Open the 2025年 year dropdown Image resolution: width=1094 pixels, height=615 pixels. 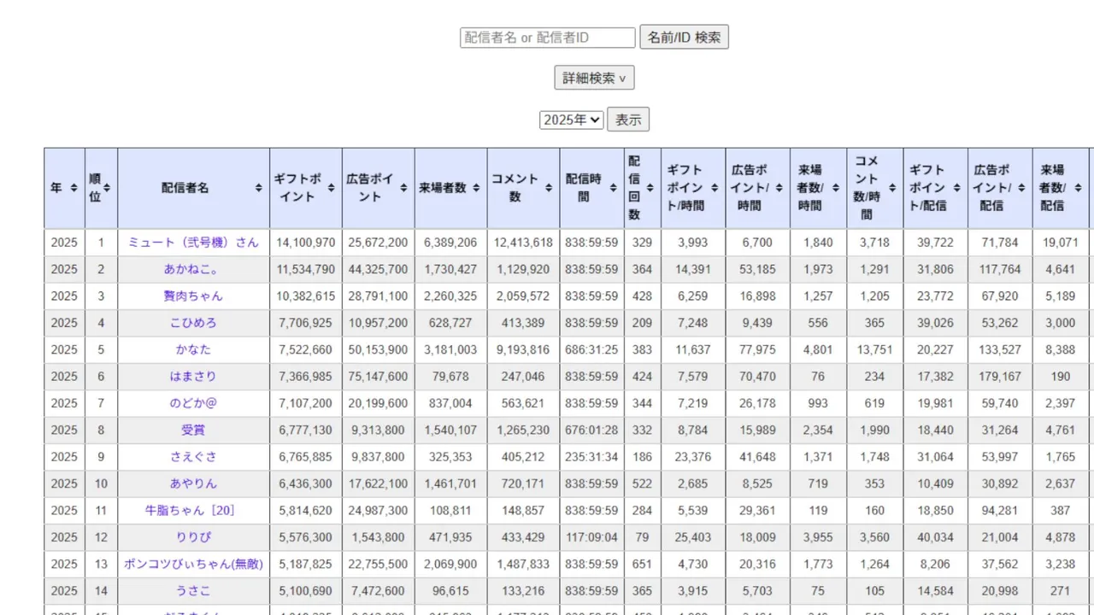[572, 120]
